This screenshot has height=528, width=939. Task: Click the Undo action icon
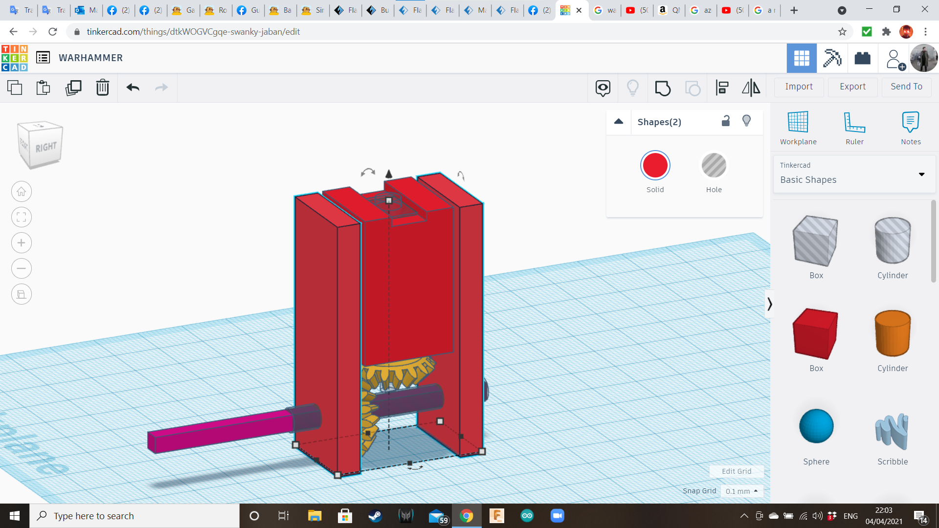(x=133, y=87)
